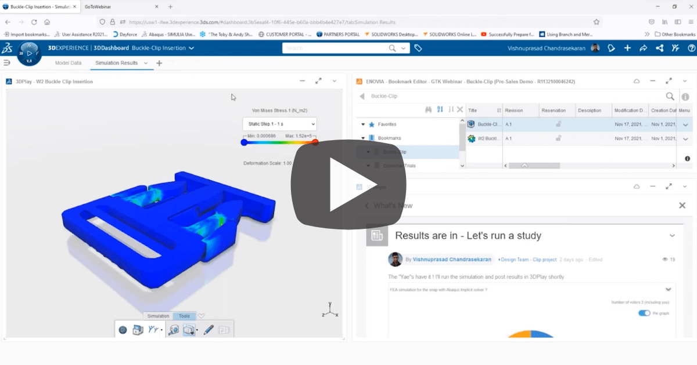
Task: Add a new dashboard tab with plus
Action: click(159, 63)
